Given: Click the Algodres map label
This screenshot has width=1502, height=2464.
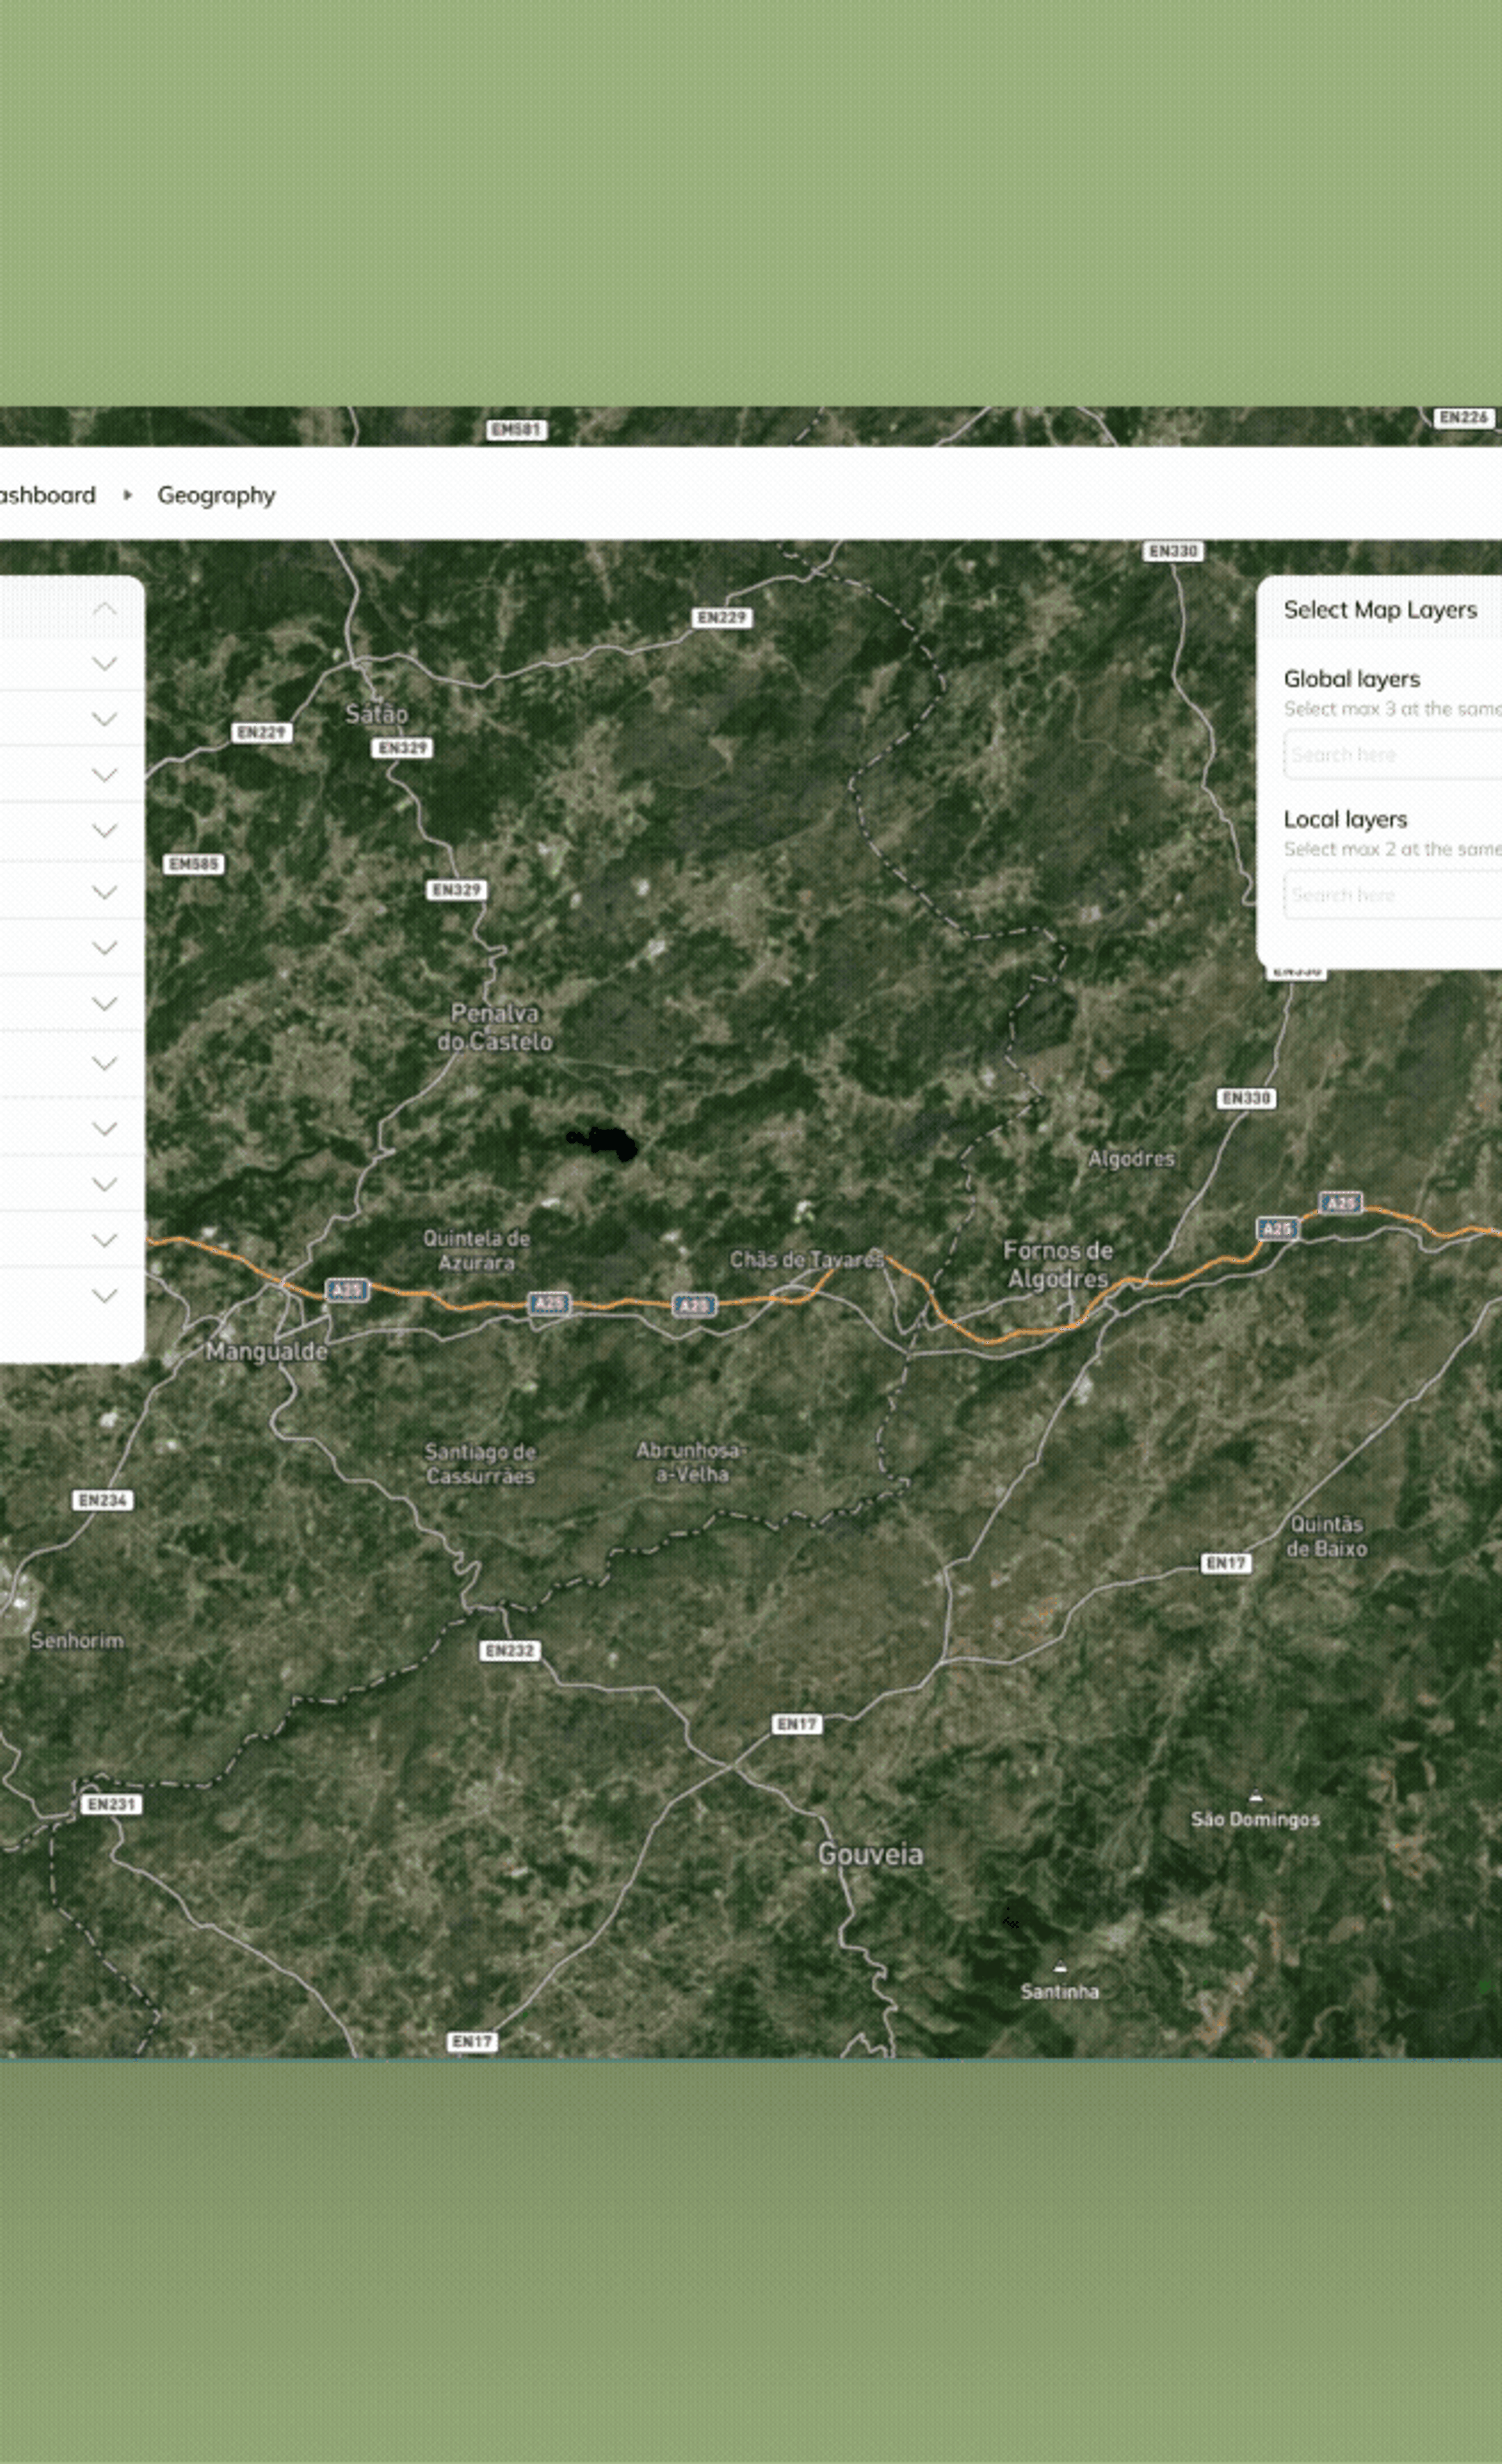Looking at the screenshot, I should coord(1131,1158).
